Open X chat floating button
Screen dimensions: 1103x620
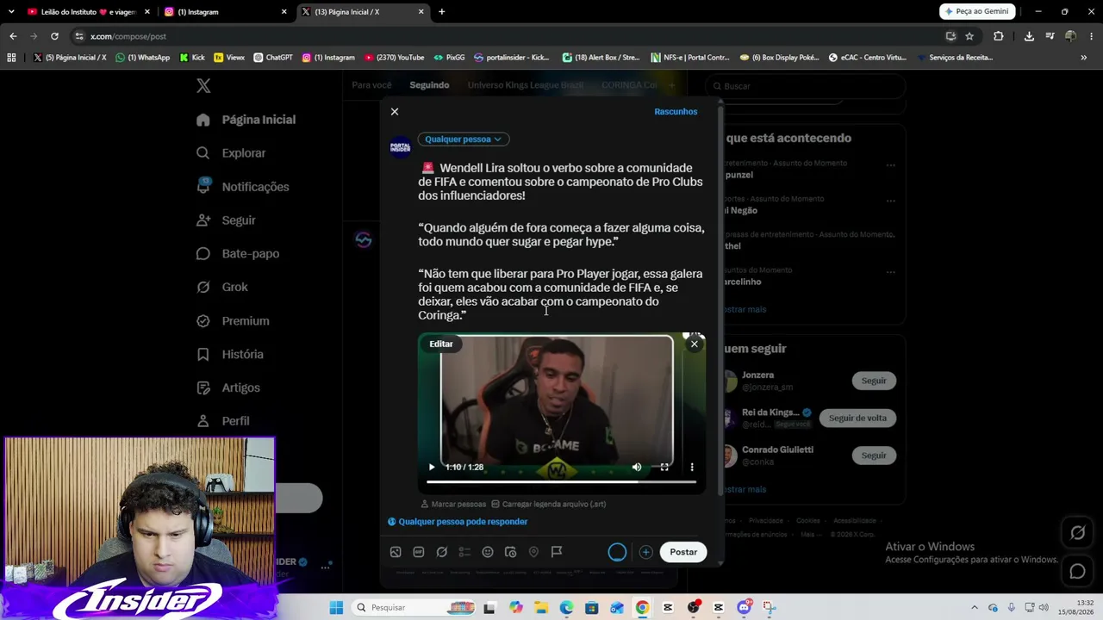pos(1077,571)
